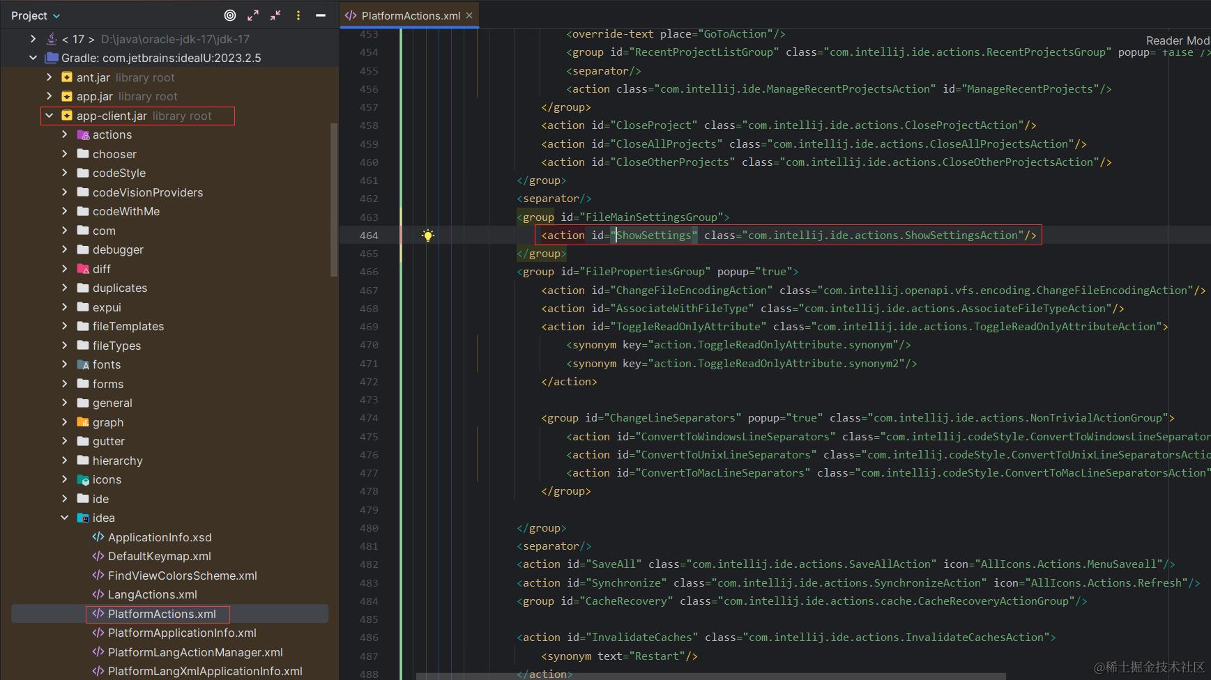Click the fonts folder icon
This screenshot has width=1211, height=680.
coord(83,364)
